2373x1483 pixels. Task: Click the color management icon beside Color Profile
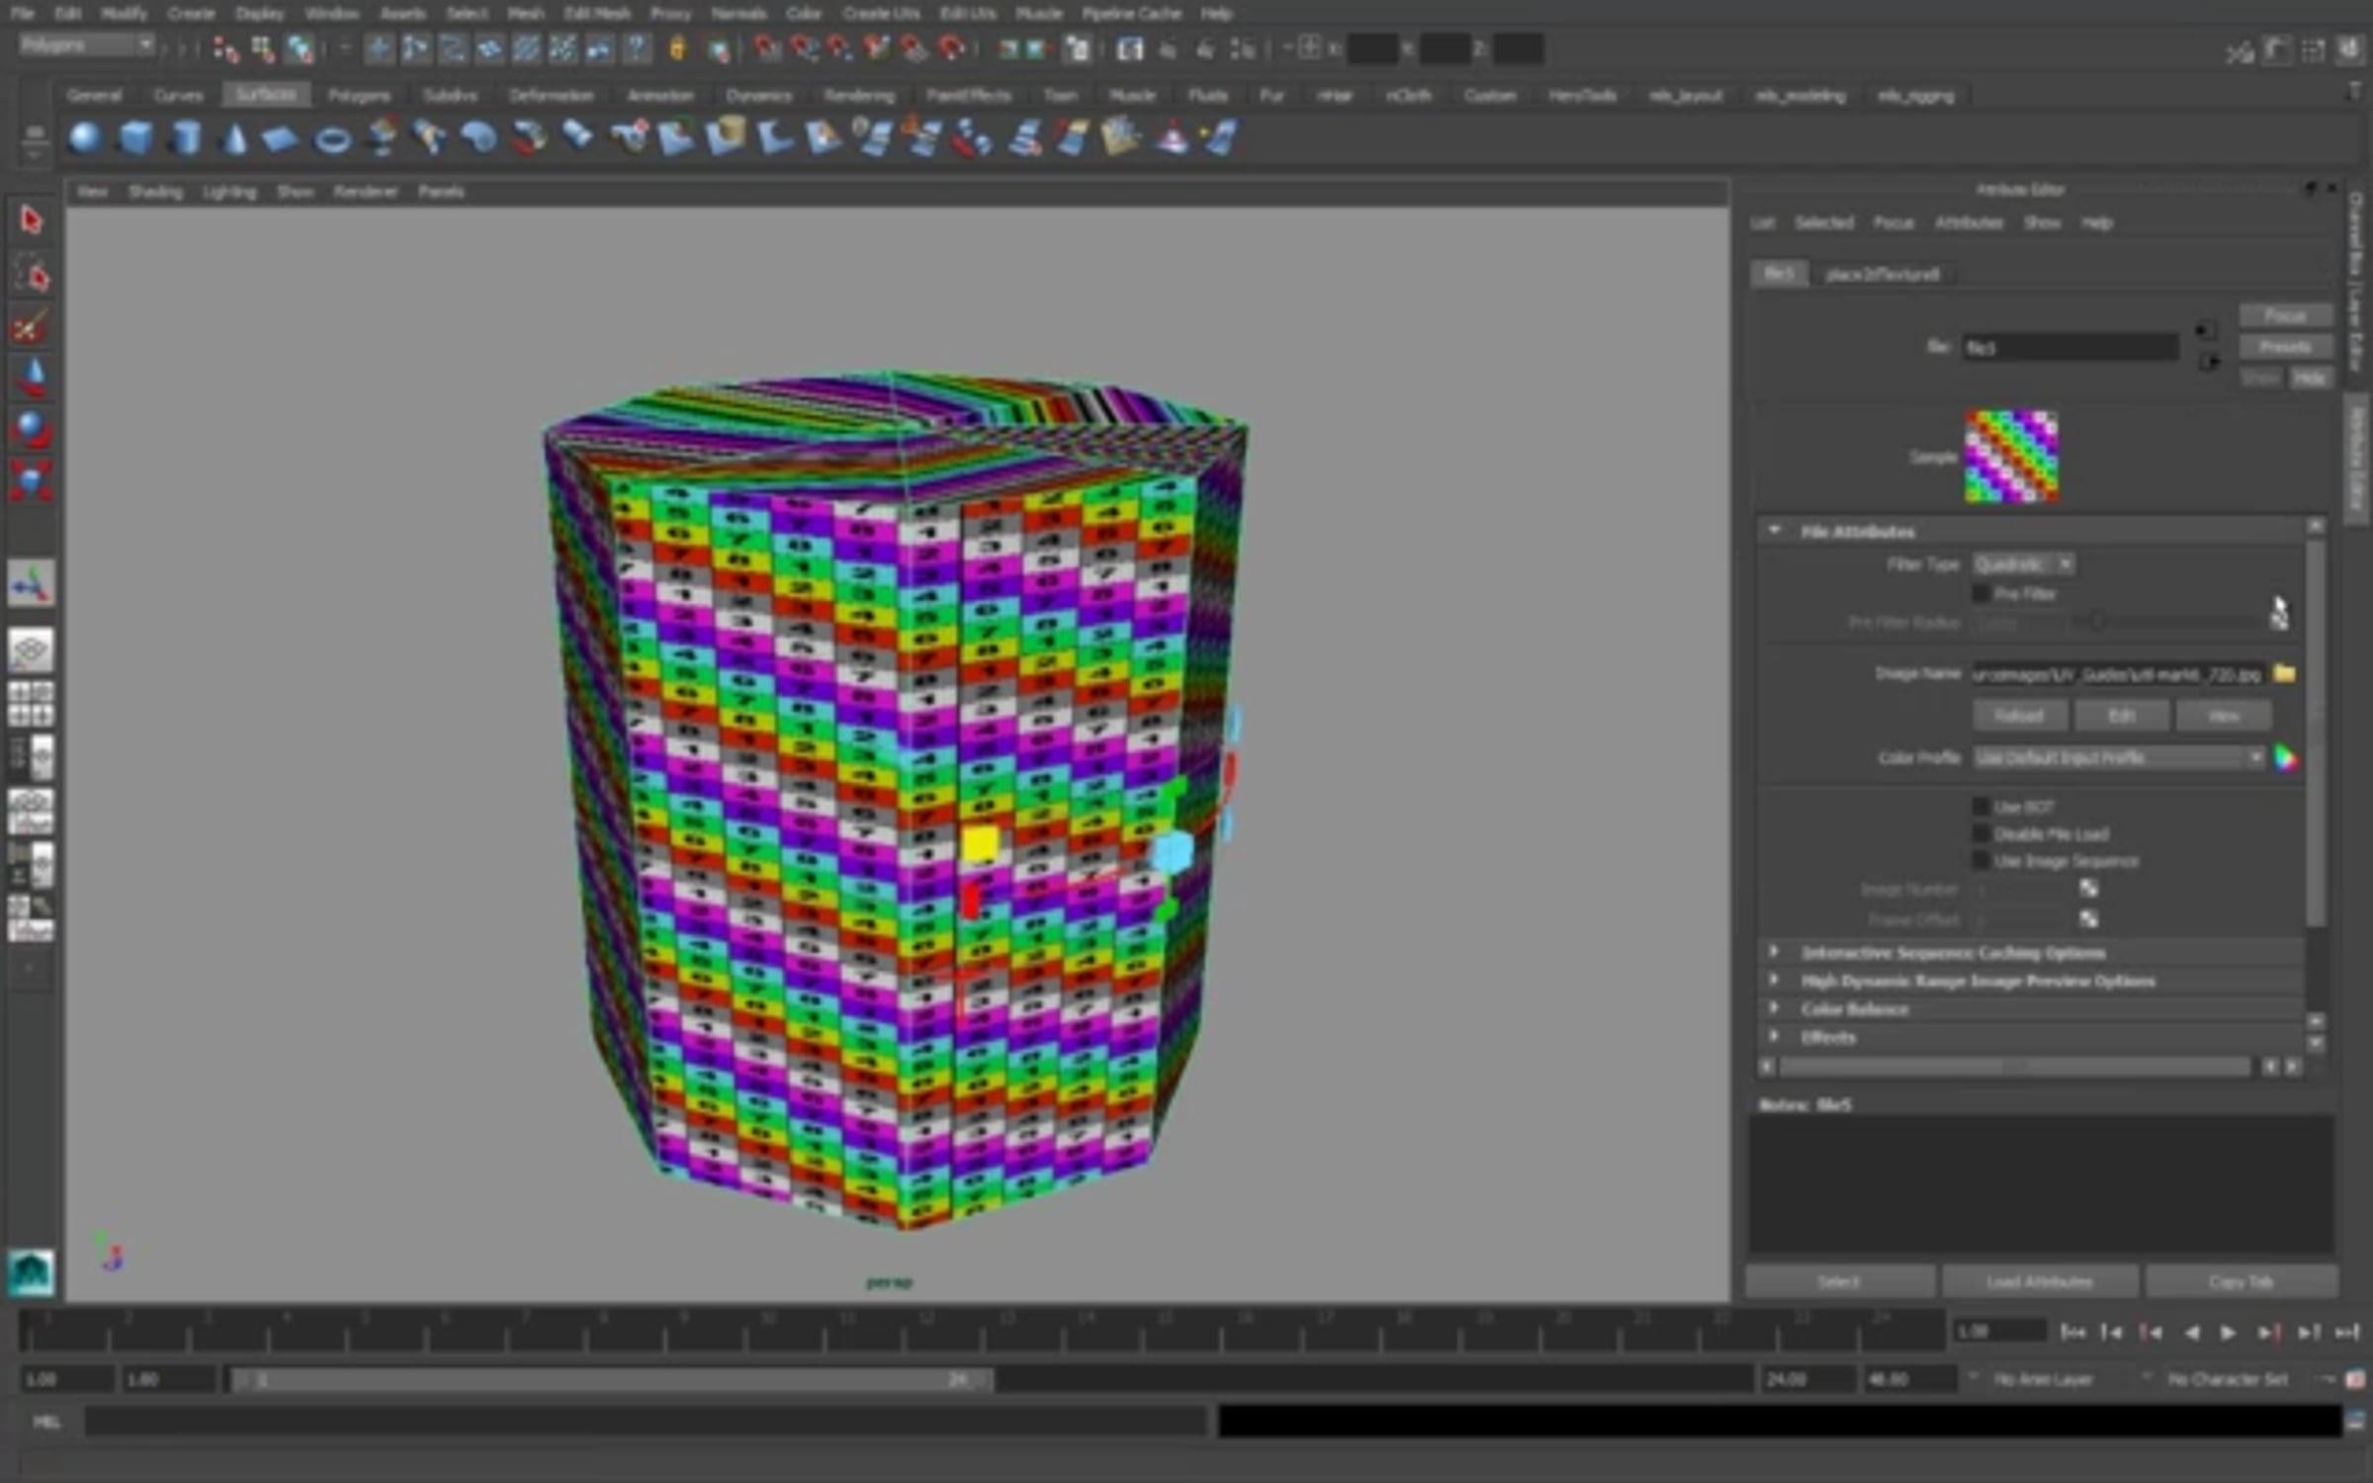click(2285, 758)
